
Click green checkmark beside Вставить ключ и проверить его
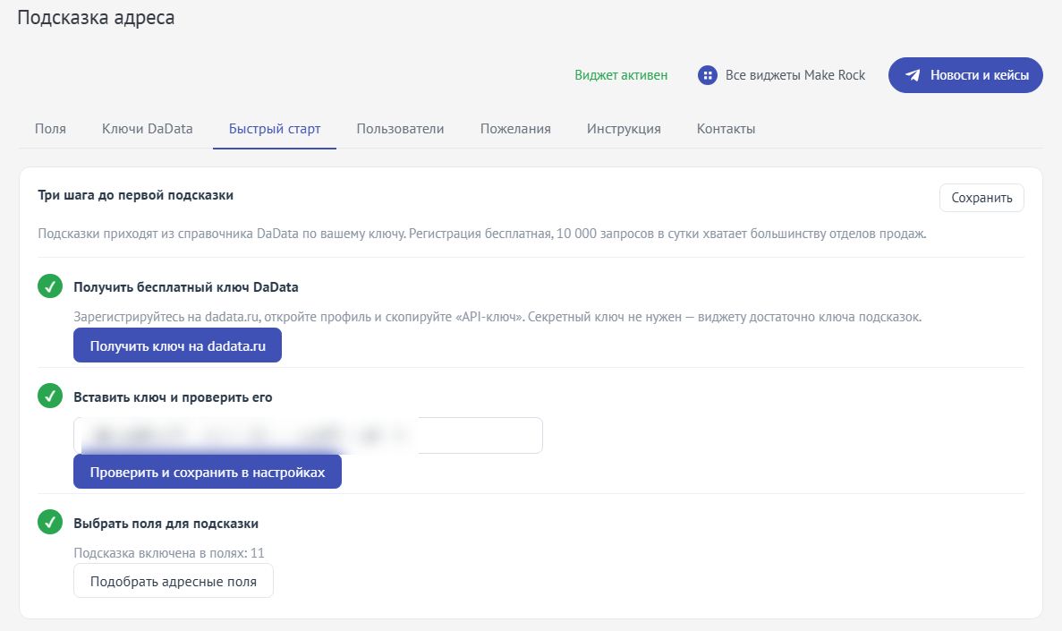pos(50,396)
